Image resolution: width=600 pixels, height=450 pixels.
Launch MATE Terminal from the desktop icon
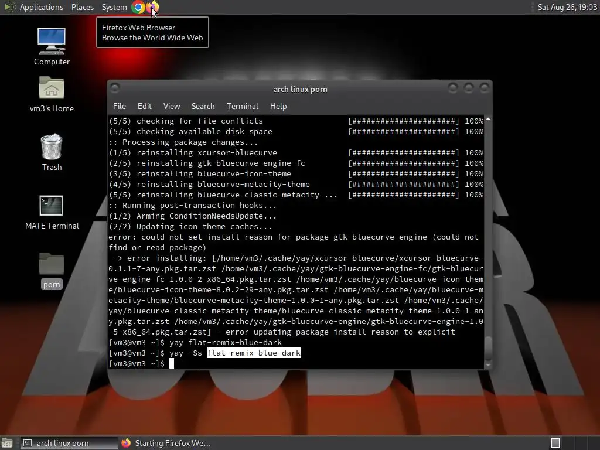tap(52, 212)
